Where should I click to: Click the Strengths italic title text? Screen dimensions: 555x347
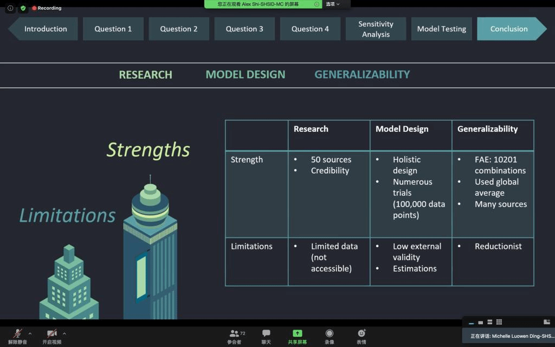pos(149,150)
